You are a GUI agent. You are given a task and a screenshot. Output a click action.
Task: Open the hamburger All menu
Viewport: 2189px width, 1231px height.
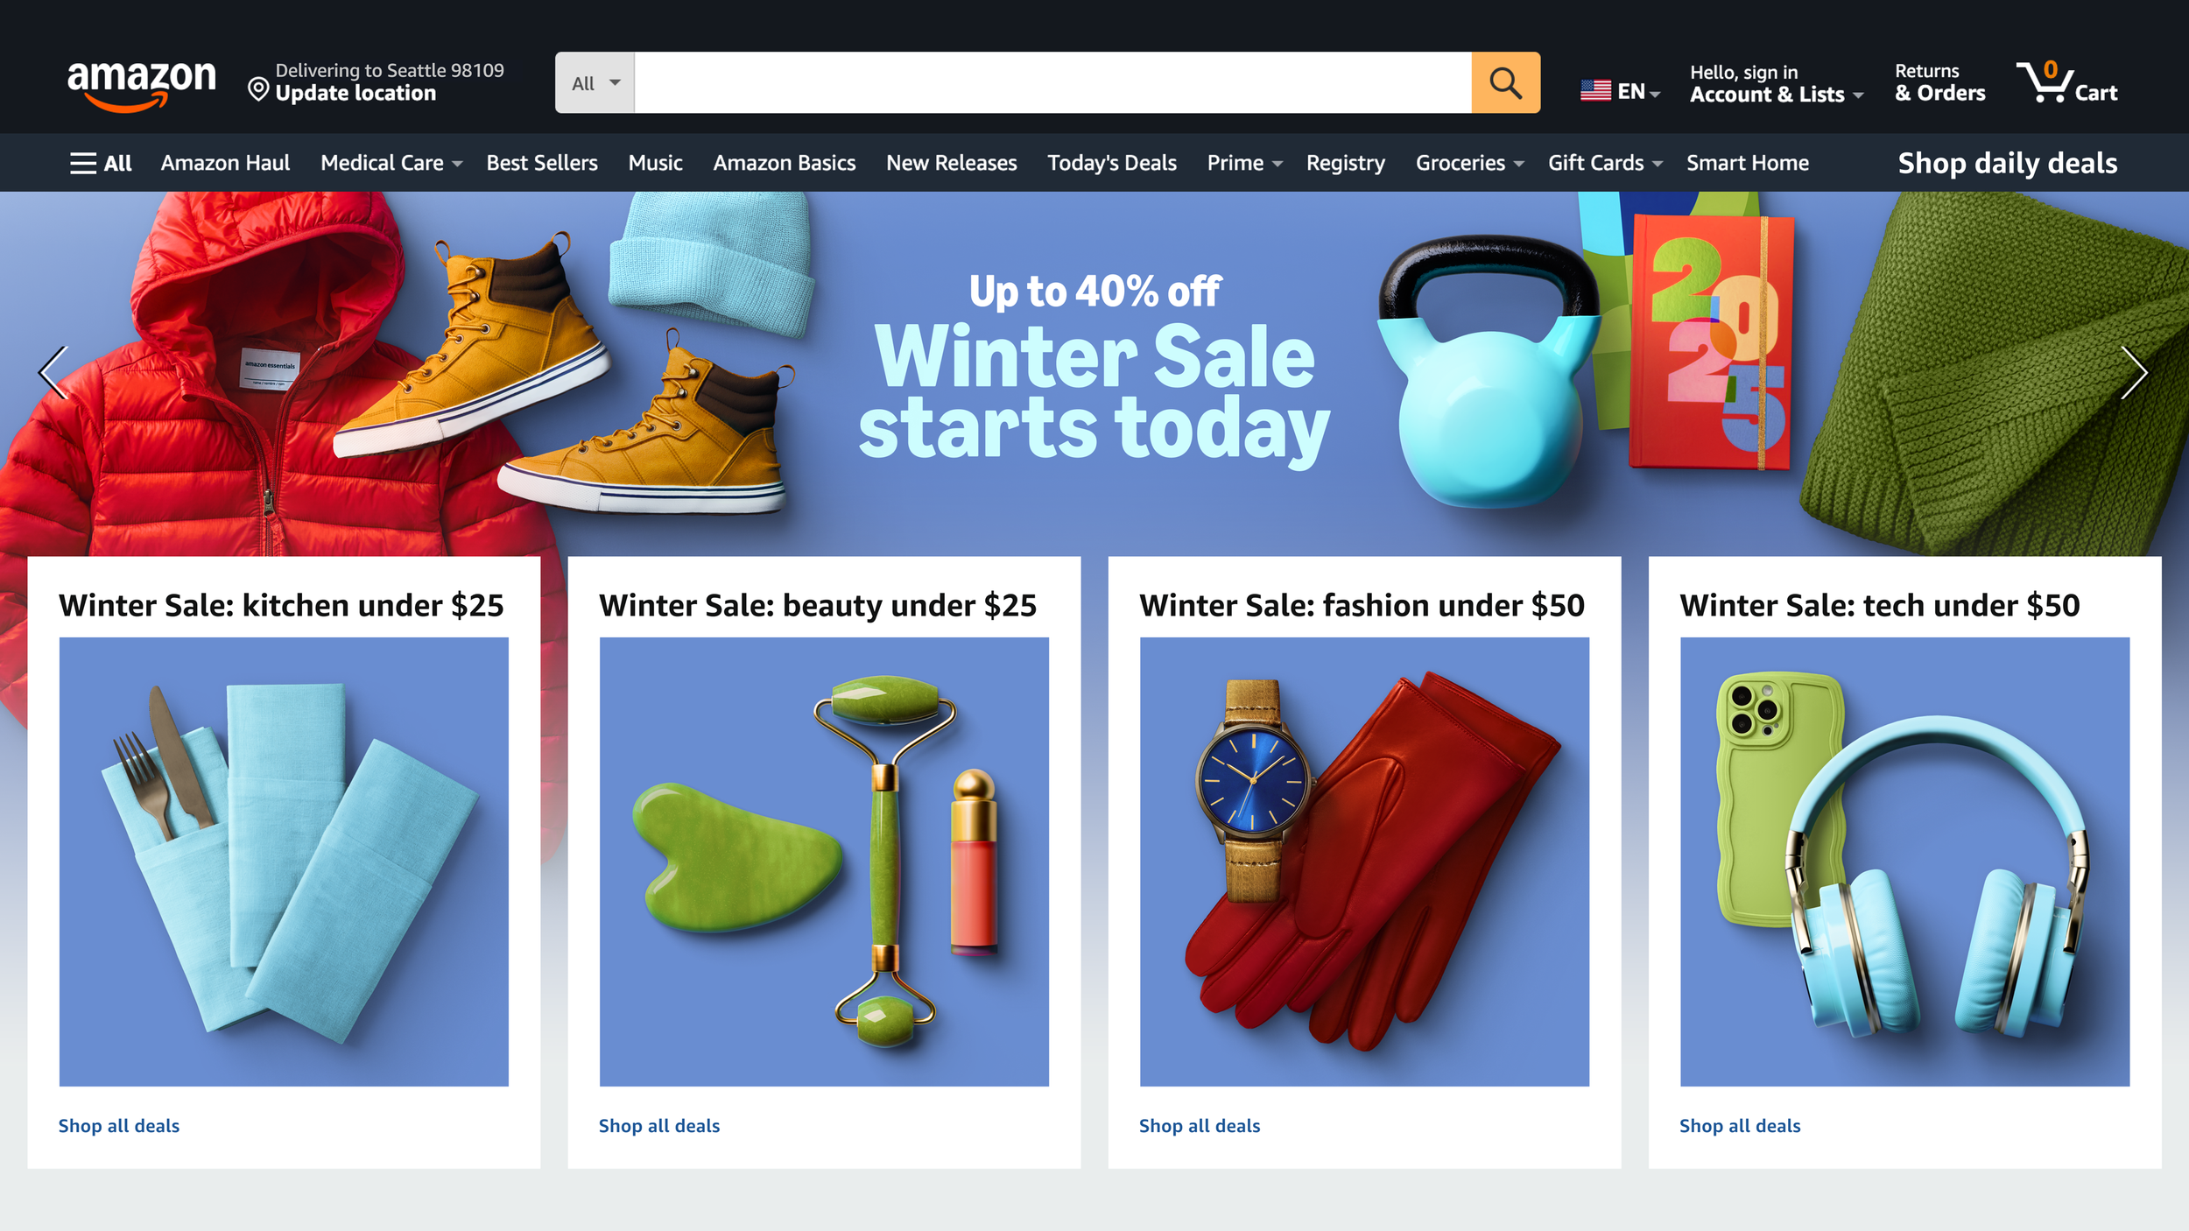click(x=100, y=163)
